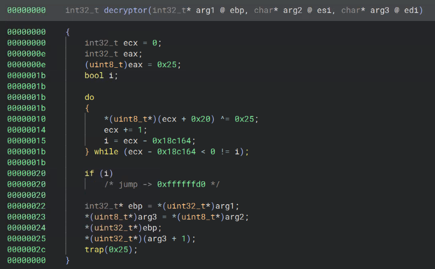This screenshot has width=435, height=269.
Task: Click address 00000023 in the gutter
Action: (x=26, y=217)
